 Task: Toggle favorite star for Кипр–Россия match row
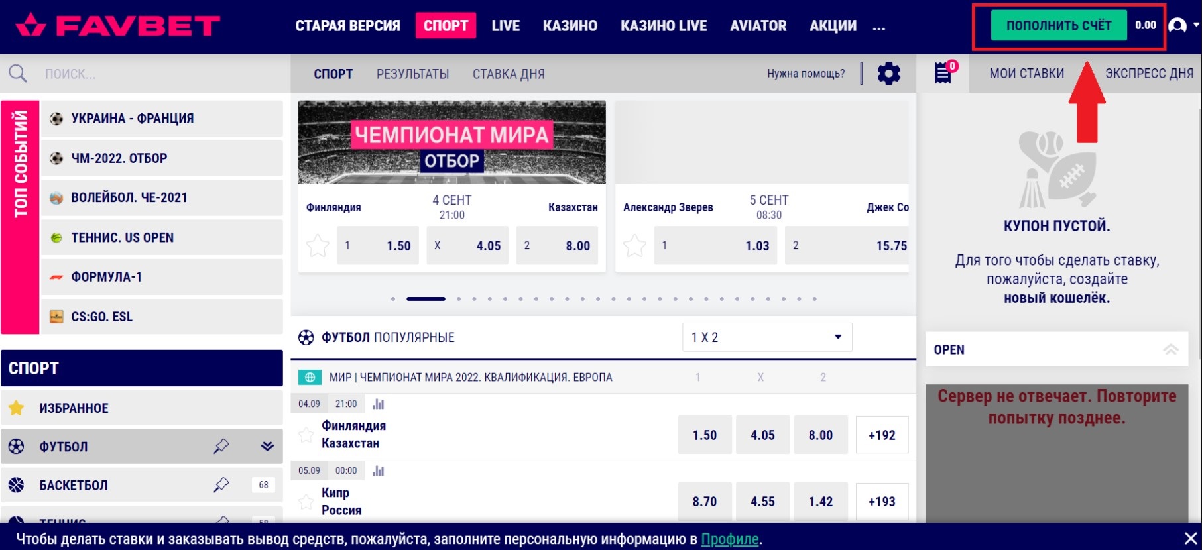(x=306, y=502)
